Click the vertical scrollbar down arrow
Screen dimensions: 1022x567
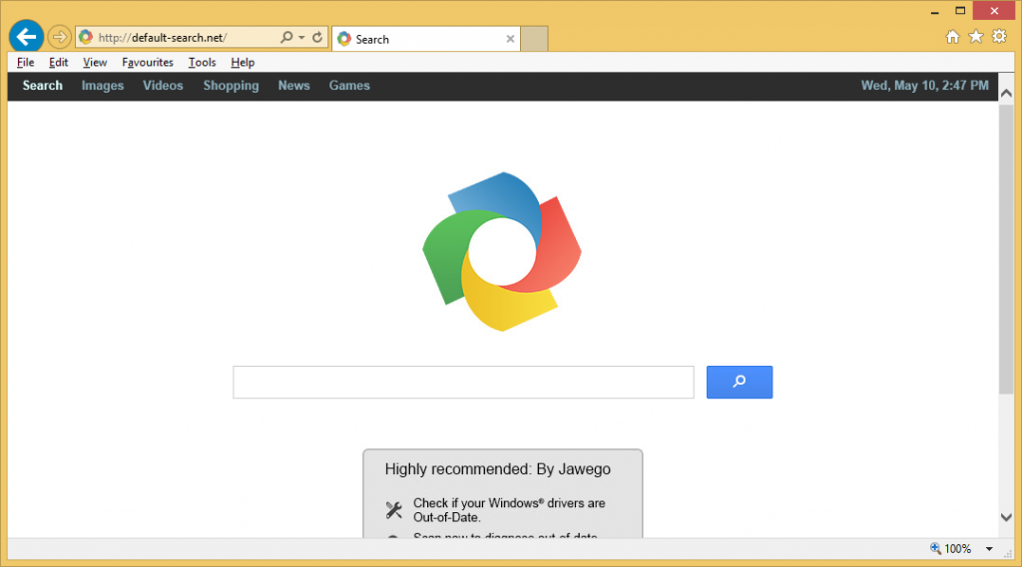[x=1006, y=516]
